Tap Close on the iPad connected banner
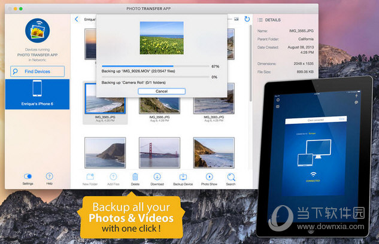 click(x=341, y=119)
